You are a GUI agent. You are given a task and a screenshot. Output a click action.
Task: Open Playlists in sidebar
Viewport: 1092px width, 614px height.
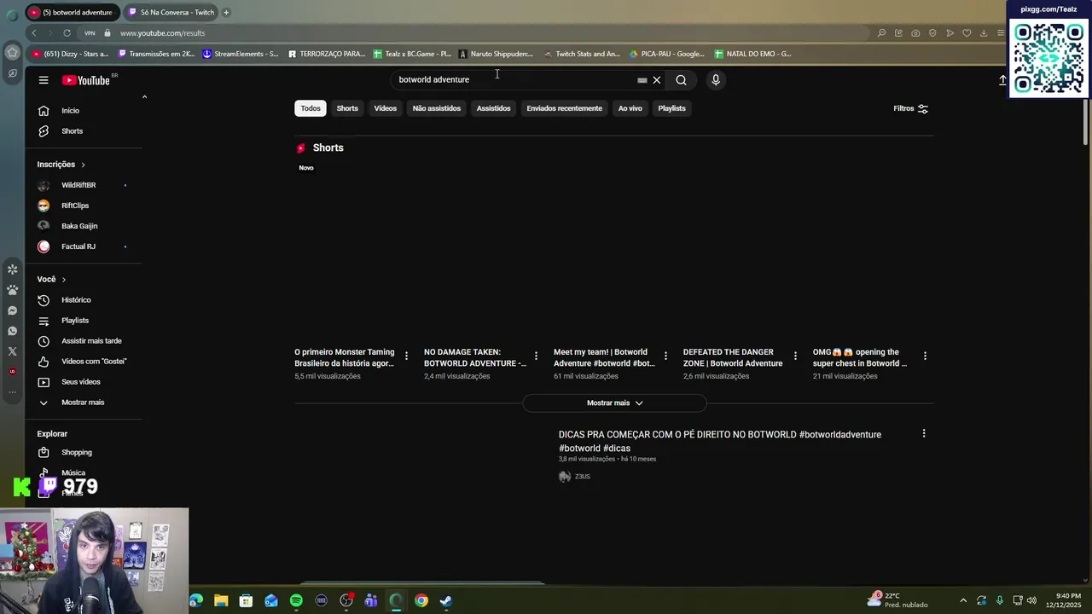(x=84, y=321)
